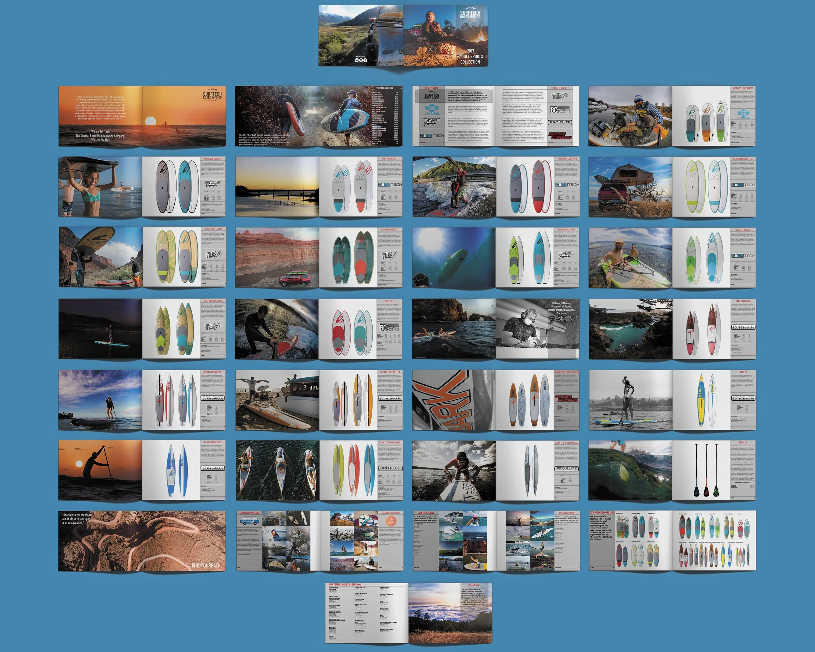Click the Ghost Carbon logo in What's Inside

click(559, 136)
